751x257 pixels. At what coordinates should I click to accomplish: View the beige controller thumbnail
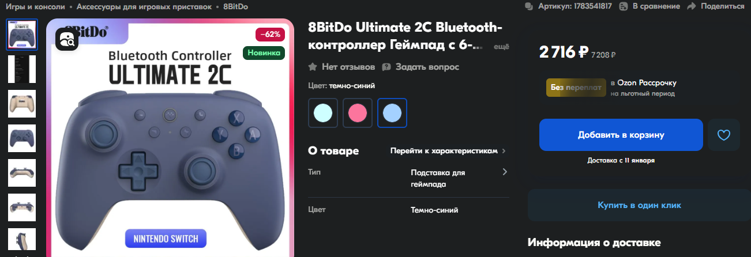(22, 104)
